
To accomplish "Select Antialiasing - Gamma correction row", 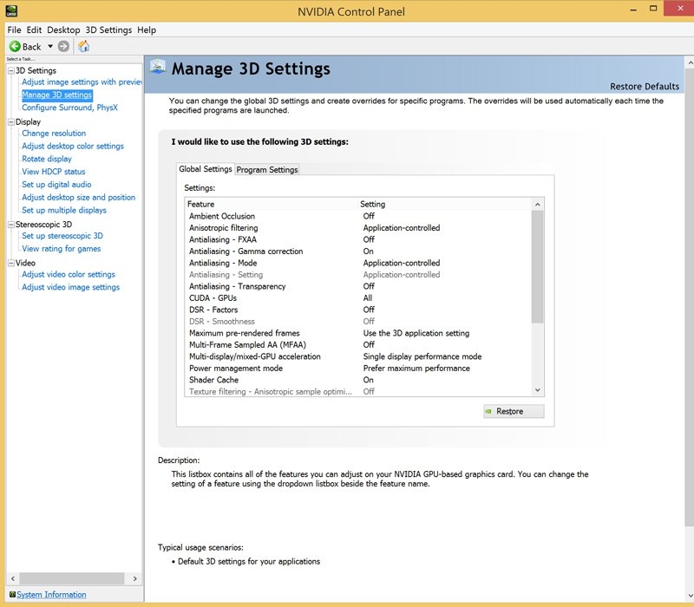I will [358, 251].
